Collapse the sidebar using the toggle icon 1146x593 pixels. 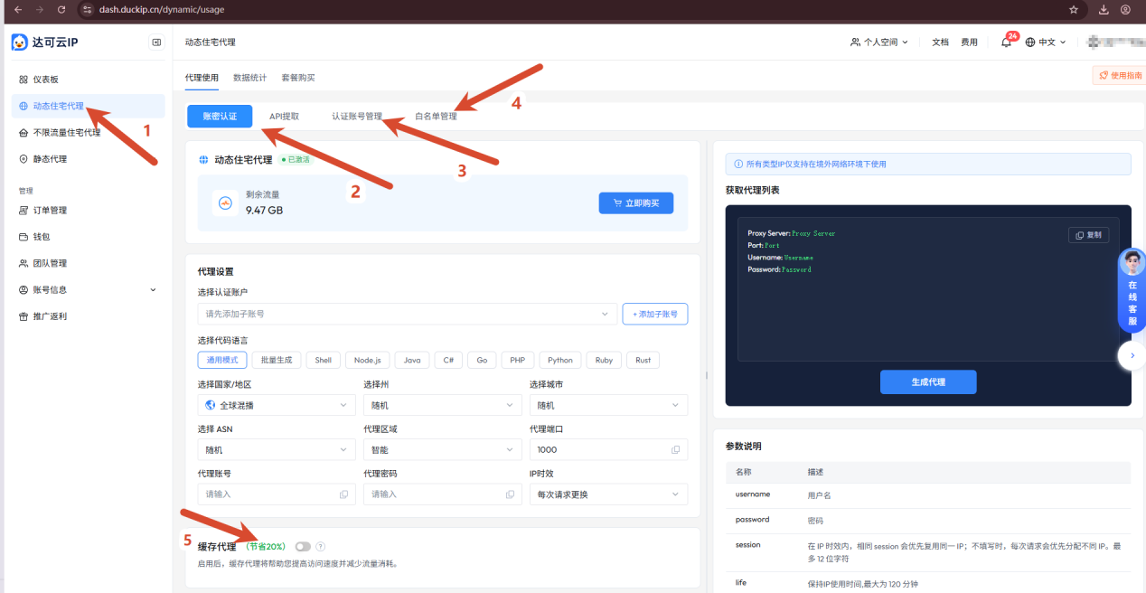[156, 42]
